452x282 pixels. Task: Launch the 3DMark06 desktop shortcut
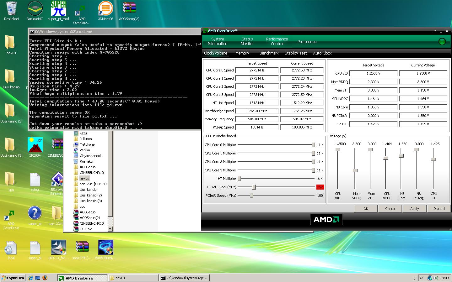[105, 11]
